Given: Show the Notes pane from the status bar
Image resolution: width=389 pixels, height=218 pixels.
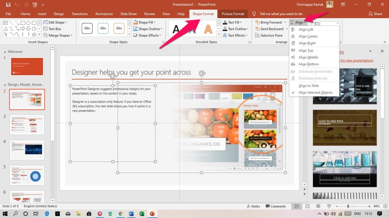Looking at the screenshot, I should tap(253, 206).
